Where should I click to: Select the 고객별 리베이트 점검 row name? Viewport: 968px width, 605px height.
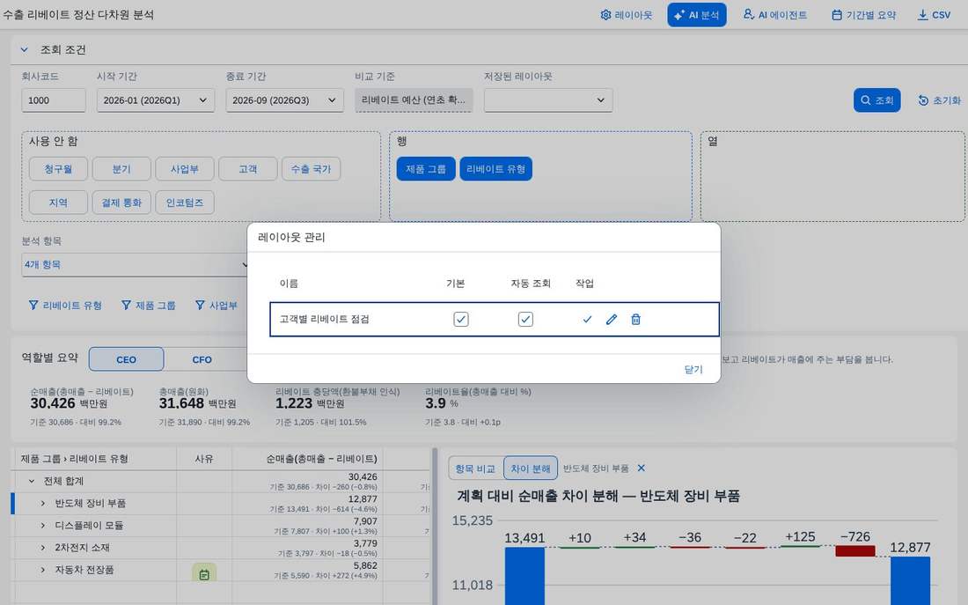pos(324,320)
